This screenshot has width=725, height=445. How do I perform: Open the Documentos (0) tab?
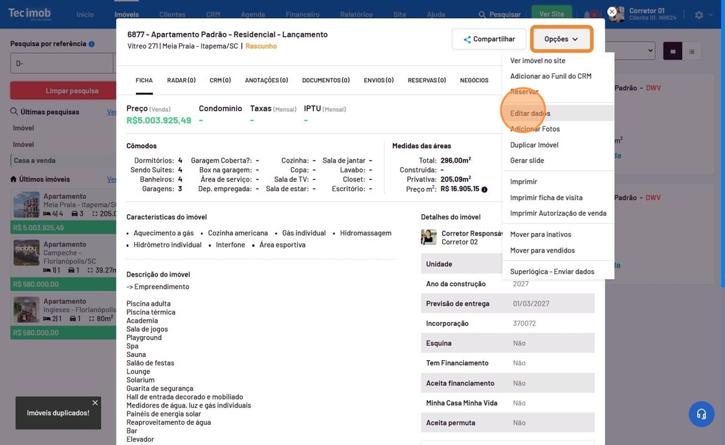[326, 80]
